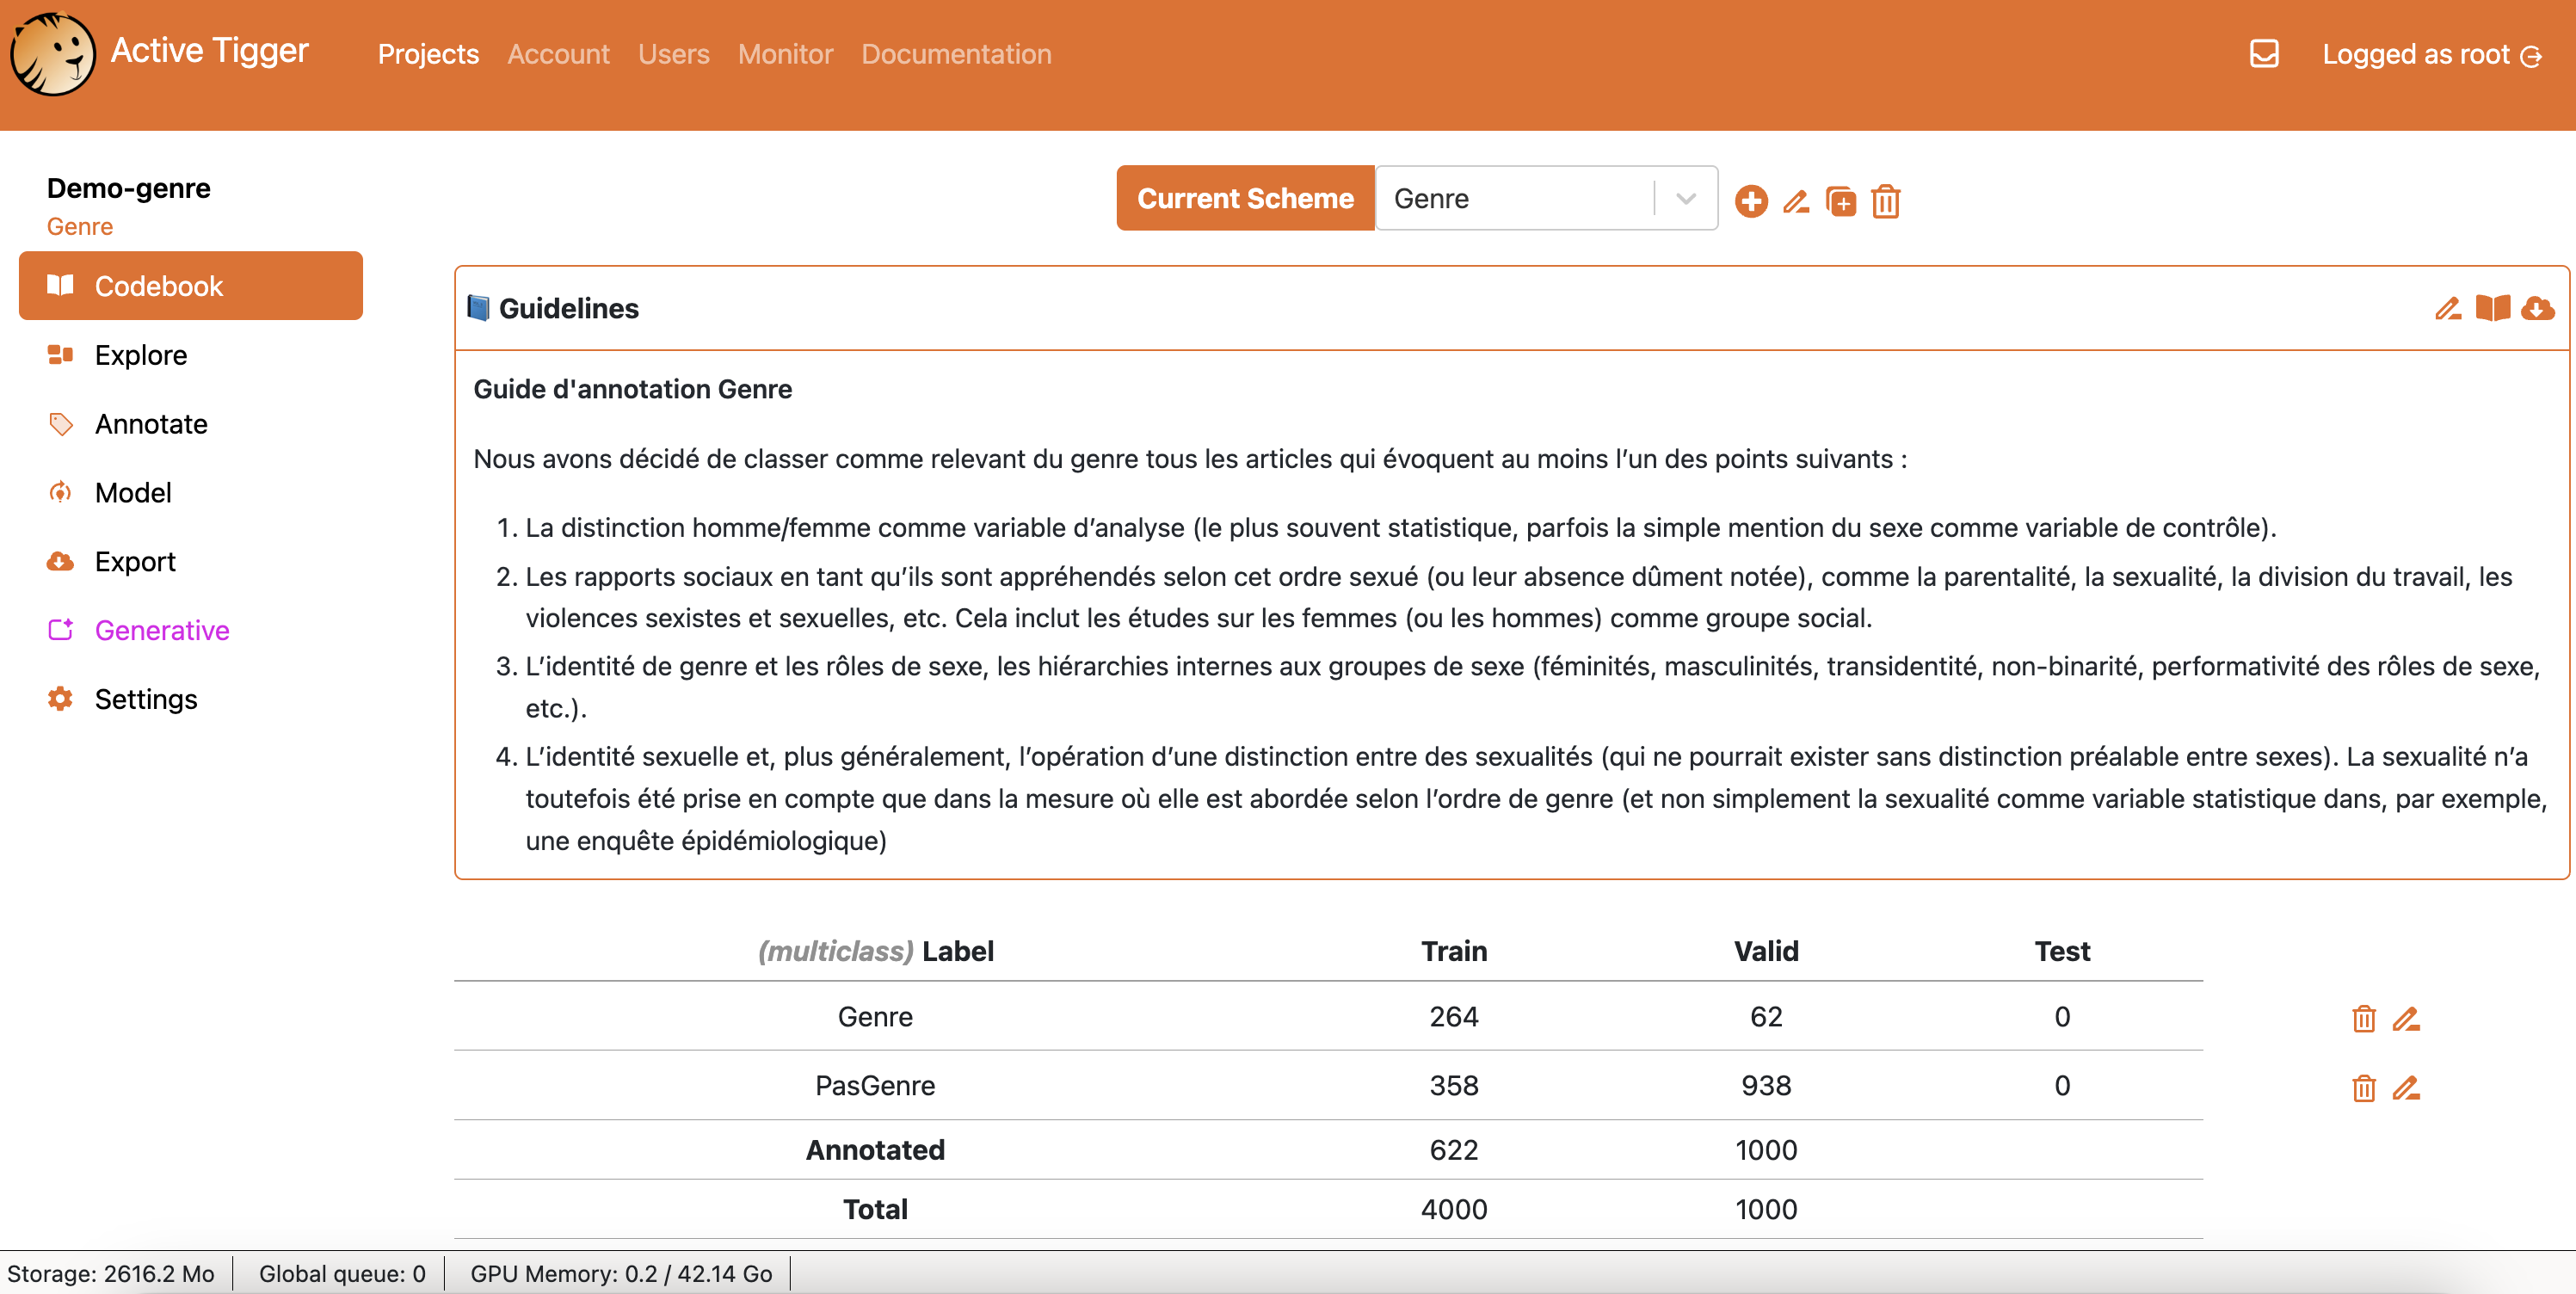
Task: Open the messages inbox icon
Action: (2263, 54)
